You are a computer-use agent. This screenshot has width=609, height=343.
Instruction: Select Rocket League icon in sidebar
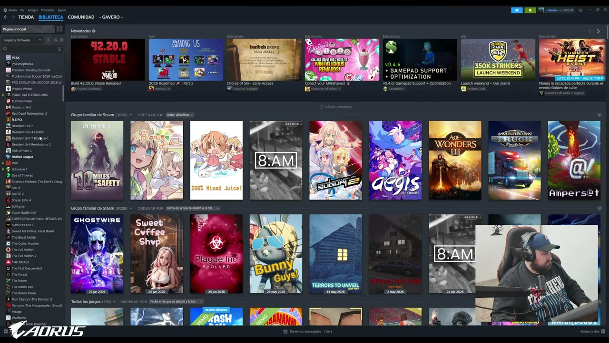click(8, 157)
